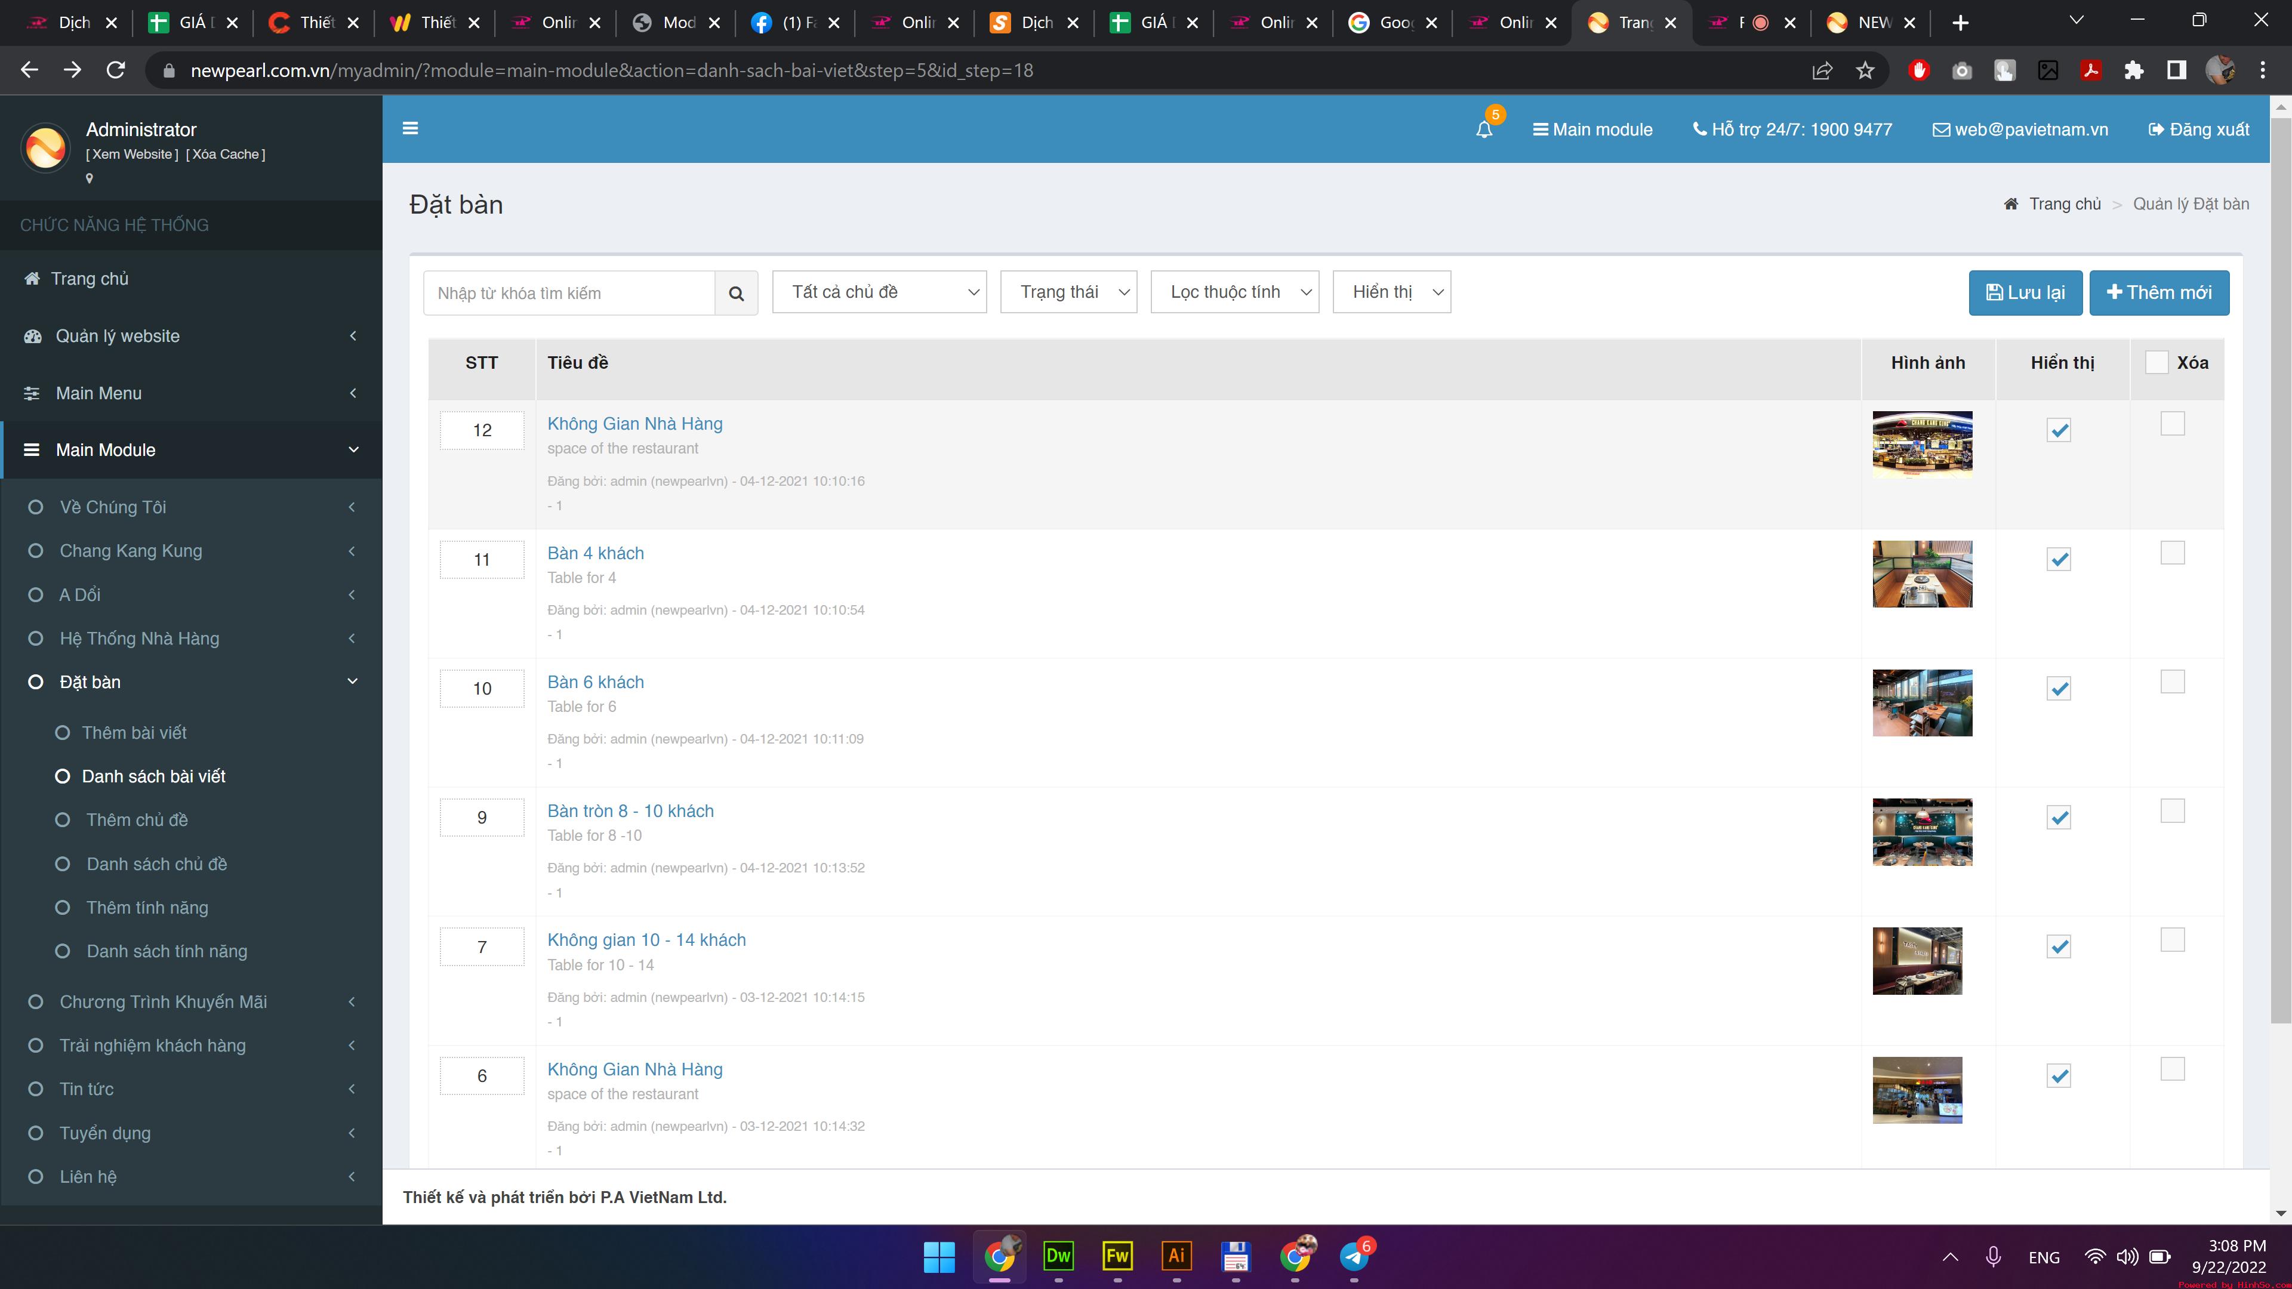Open the Trạng thái dropdown
The image size is (2292, 1289).
(x=1068, y=292)
